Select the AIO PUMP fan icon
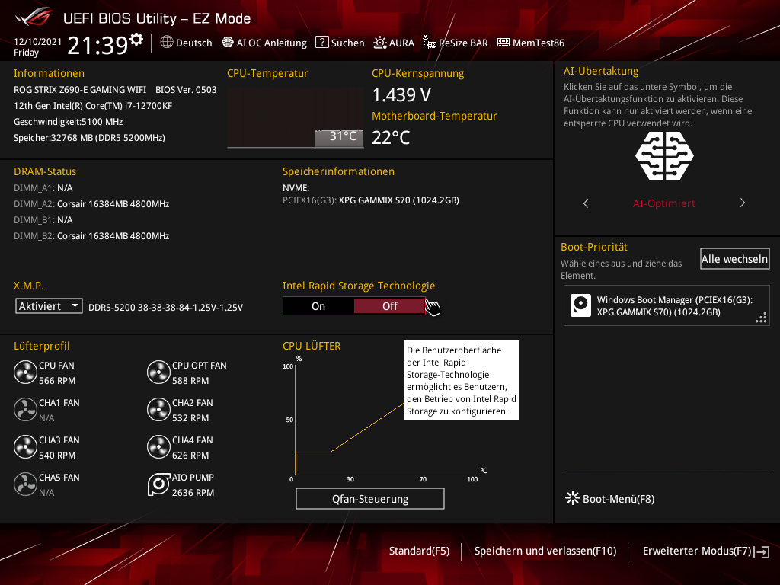780x585 pixels. point(158,484)
